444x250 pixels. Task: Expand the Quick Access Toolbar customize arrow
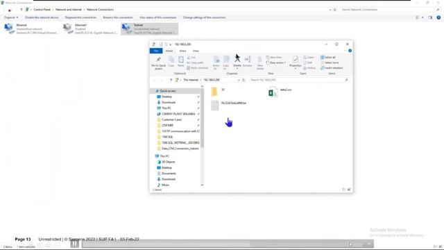(170, 44)
